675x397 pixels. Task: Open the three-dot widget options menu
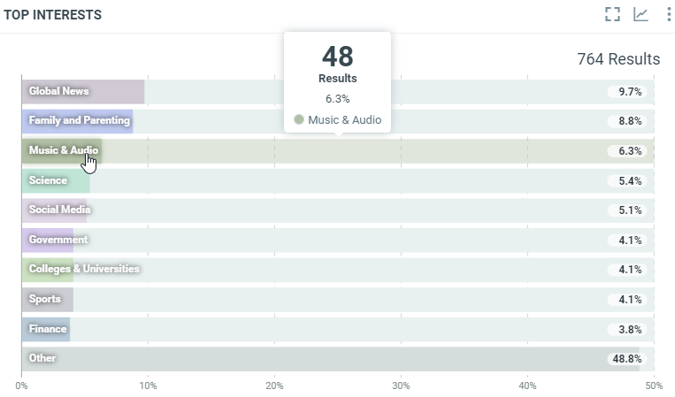tap(668, 14)
